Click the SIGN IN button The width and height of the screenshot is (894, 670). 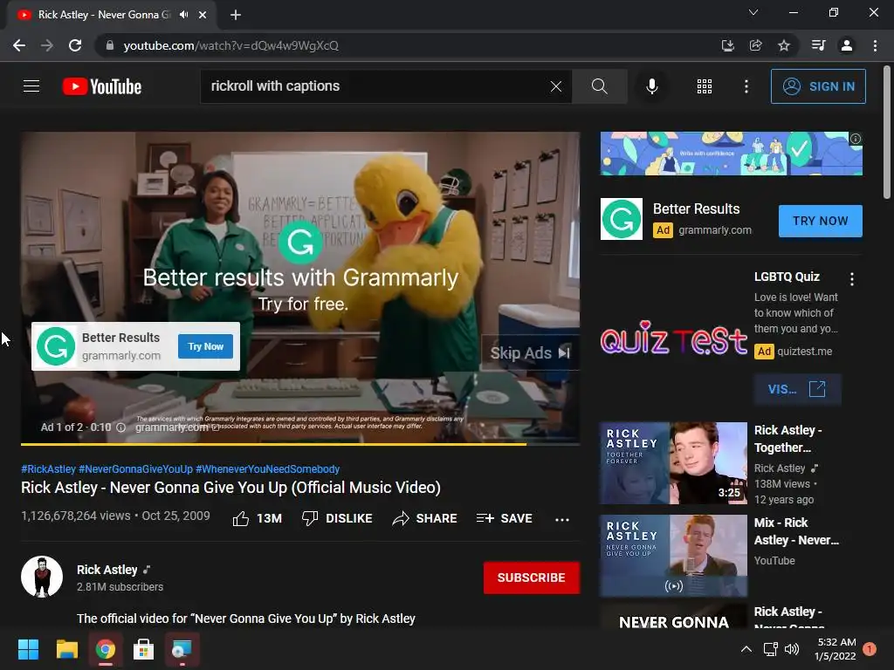click(x=817, y=86)
